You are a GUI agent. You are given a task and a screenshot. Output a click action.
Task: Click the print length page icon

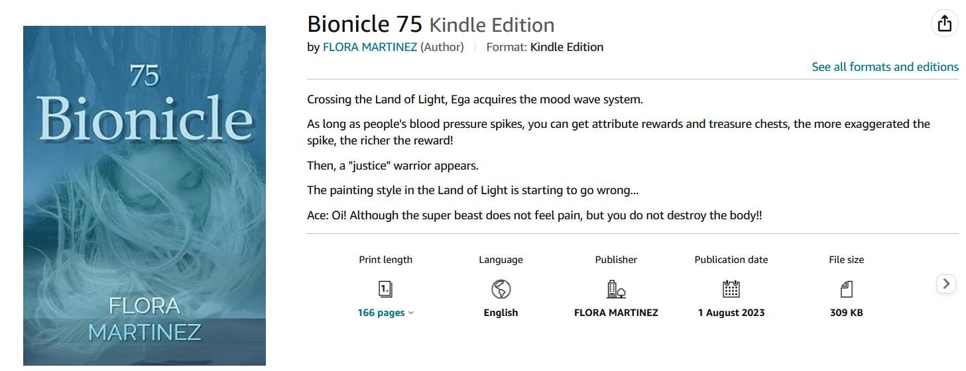[x=385, y=289]
